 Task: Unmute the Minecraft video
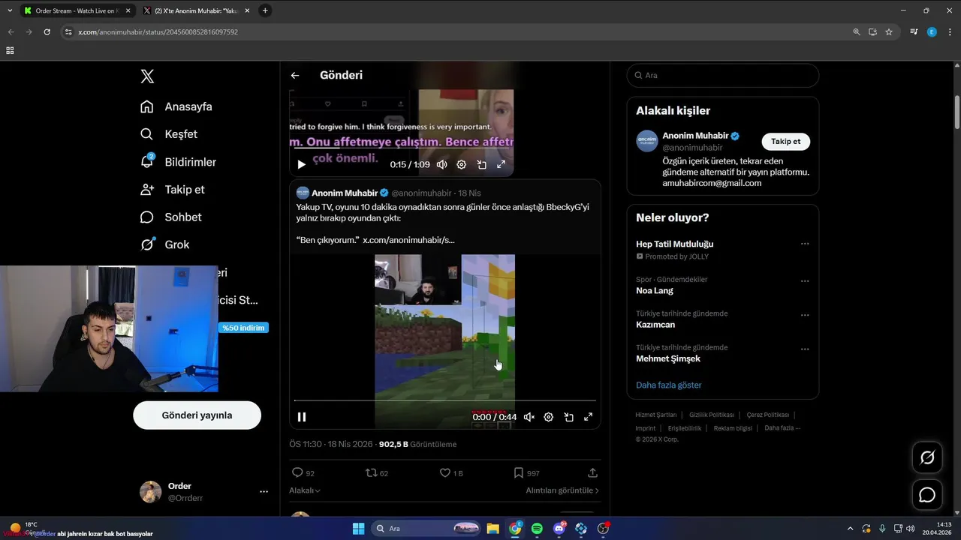point(529,417)
